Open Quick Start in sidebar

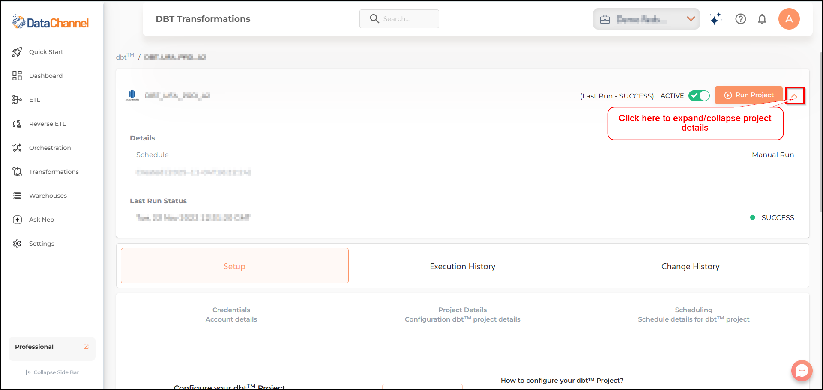46,52
